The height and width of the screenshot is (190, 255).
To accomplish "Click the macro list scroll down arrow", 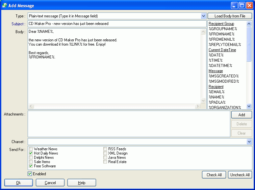I will [249, 106].
